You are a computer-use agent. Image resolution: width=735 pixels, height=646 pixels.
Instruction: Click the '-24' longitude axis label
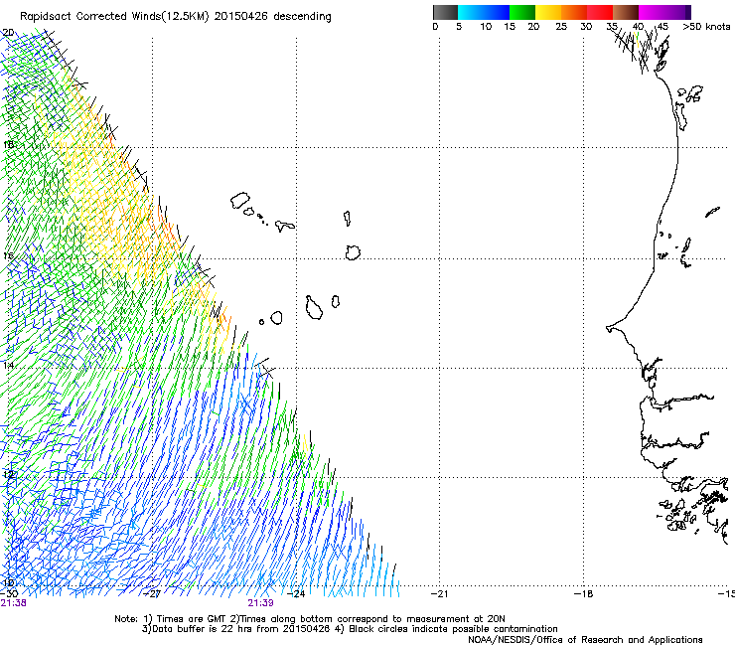click(296, 594)
